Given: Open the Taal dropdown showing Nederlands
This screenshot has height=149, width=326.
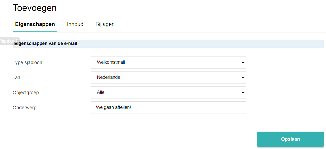Looking at the screenshot, I should click(168, 77).
